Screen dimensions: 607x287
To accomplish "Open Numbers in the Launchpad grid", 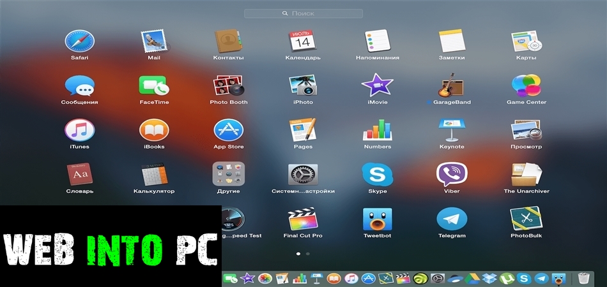I will [x=378, y=129].
